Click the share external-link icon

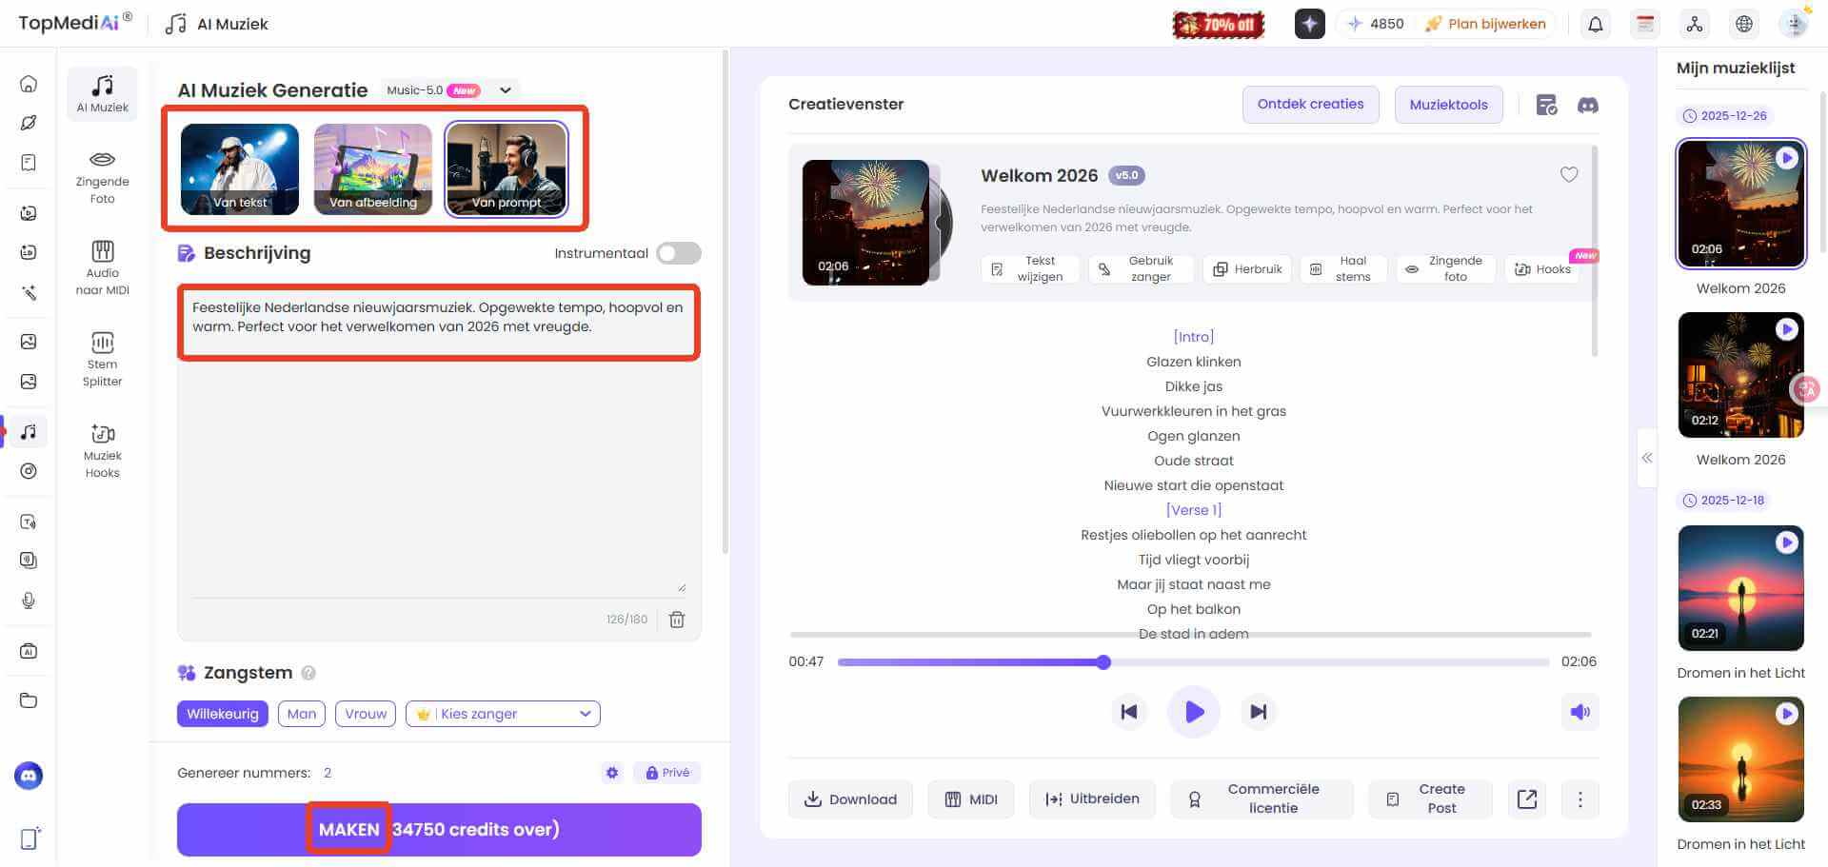click(x=1526, y=799)
